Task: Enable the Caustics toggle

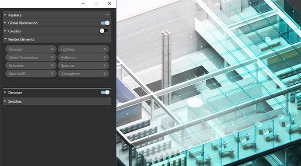Action: [x=104, y=31]
